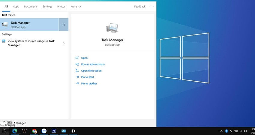Click the Task Manager small app icon in results
This screenshot has height=135, width=255.
(x=5, y=25)
